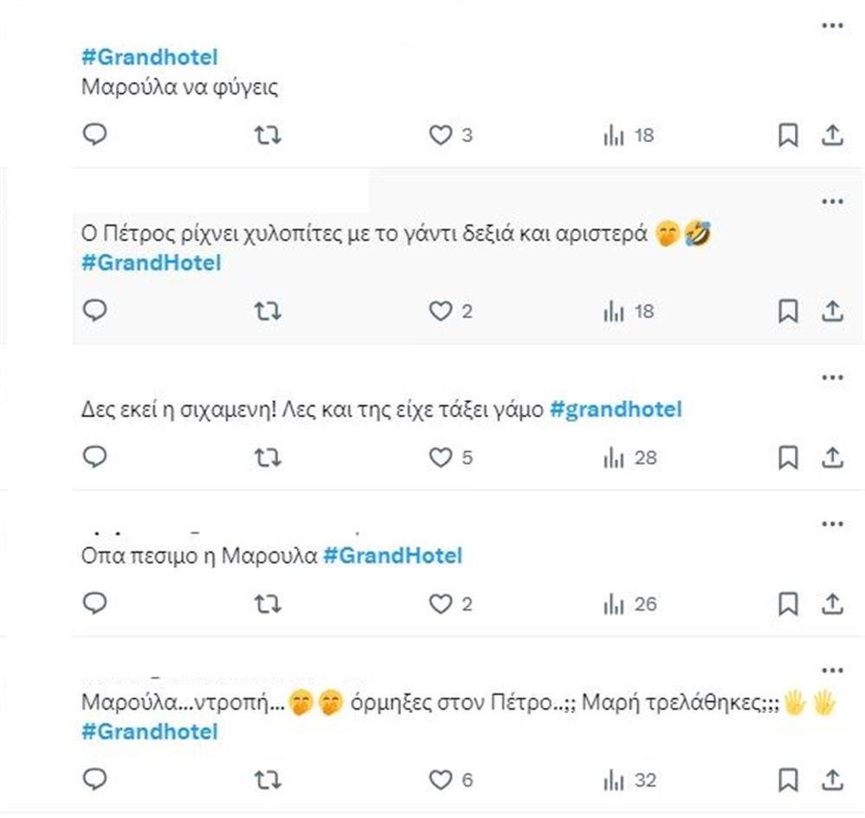865x818 pixels.
Task: Retweet the "Μαρούλα...ντροπή" tweet
Action: click(x=268, y=780)
